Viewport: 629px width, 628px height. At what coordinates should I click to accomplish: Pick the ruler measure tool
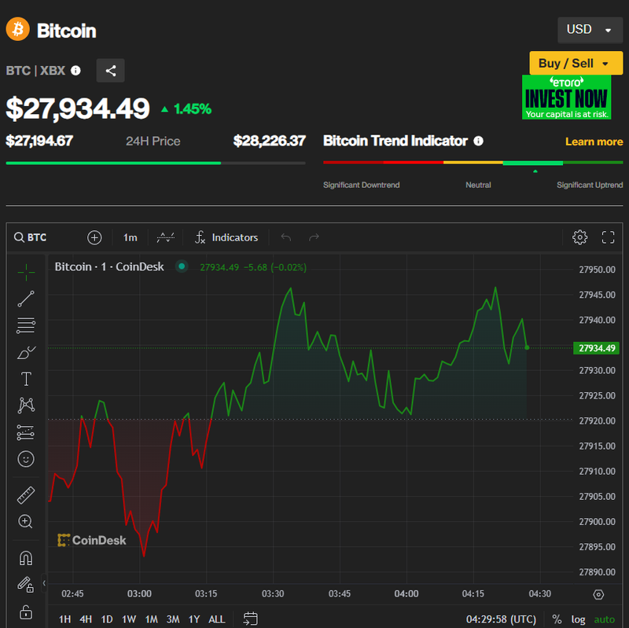click(26, 495)
